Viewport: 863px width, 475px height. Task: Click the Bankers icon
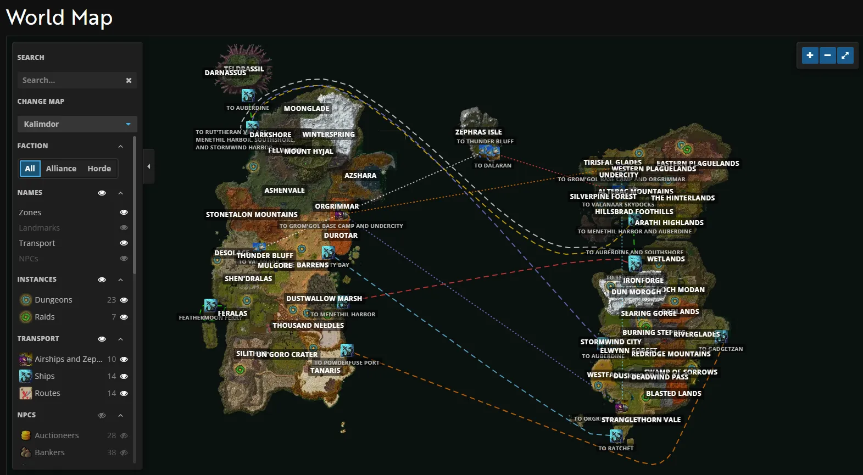tap(26, 452)
